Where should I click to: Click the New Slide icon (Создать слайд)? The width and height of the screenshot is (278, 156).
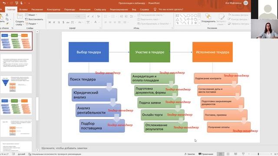click(20, 16)
